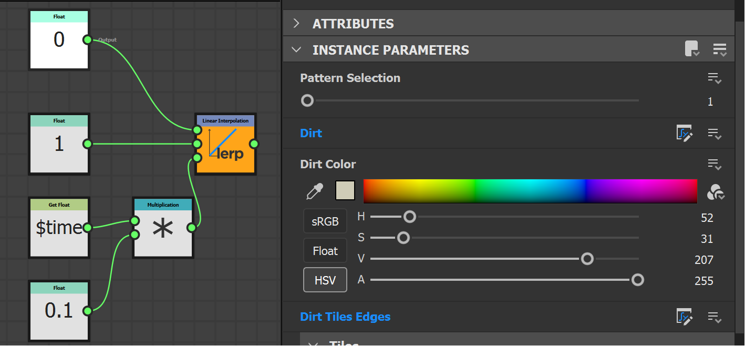
Task: Open Dirt parameter options menu
Action: [x=715, y=134]
